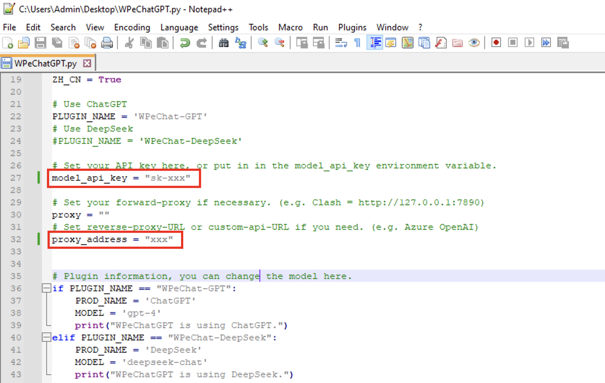Click the ZH_CN True value
This screenshot has width=605, height=383.
coord(110,79)
